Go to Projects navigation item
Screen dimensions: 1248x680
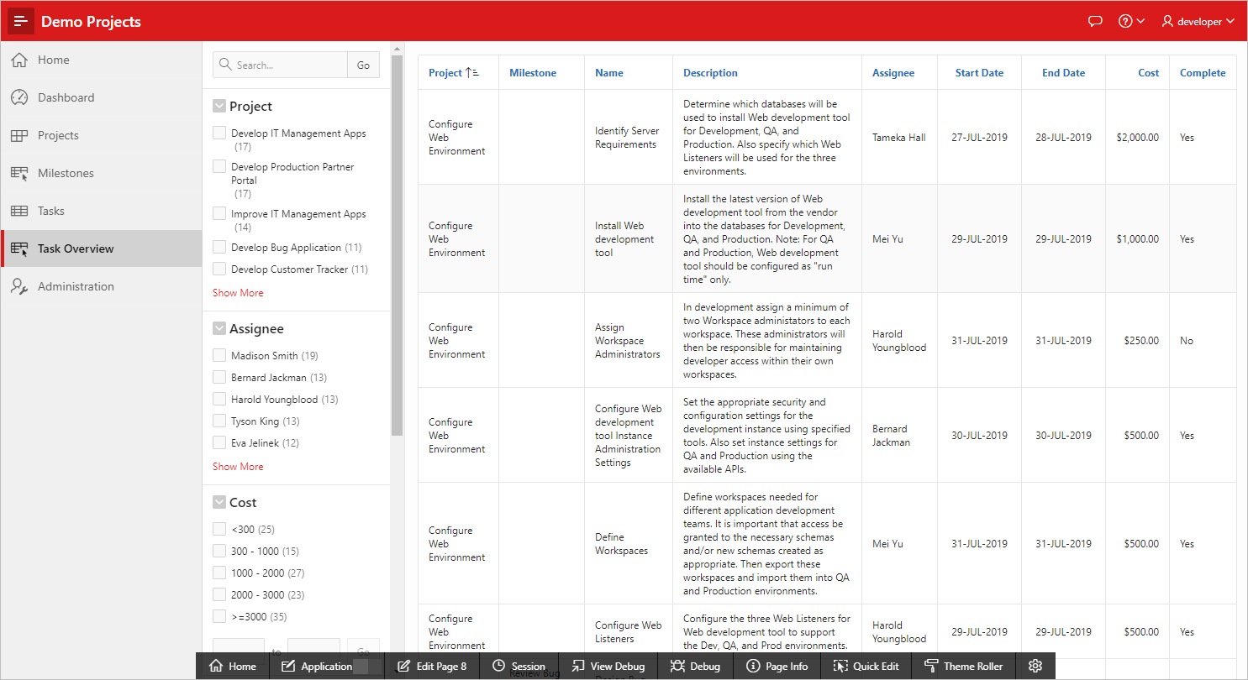101,135
